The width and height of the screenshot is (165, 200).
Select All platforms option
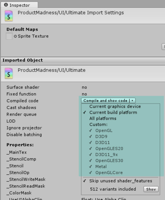103,119
